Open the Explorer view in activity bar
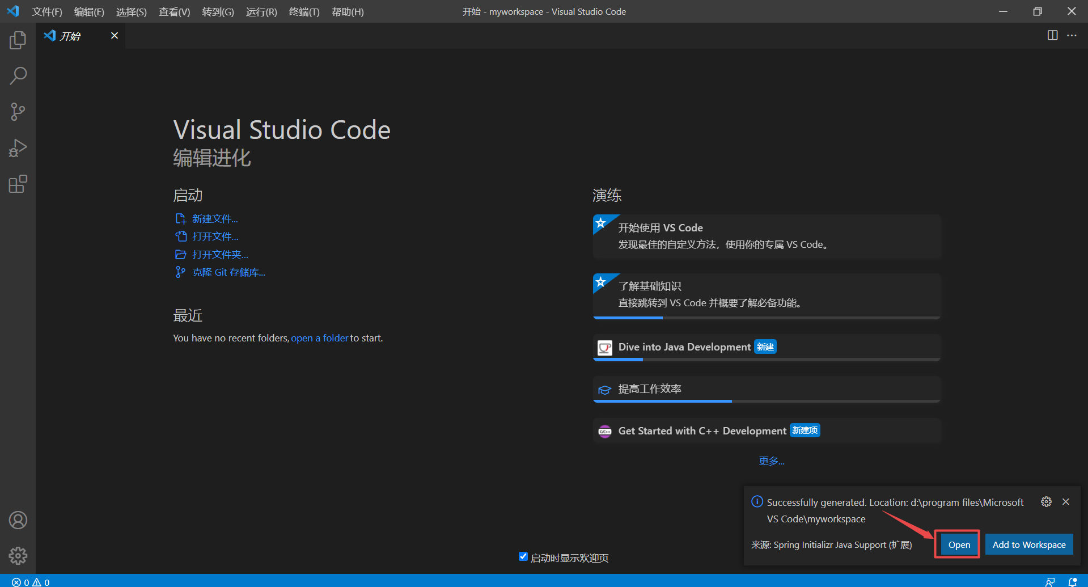 (x=18, y=40)
